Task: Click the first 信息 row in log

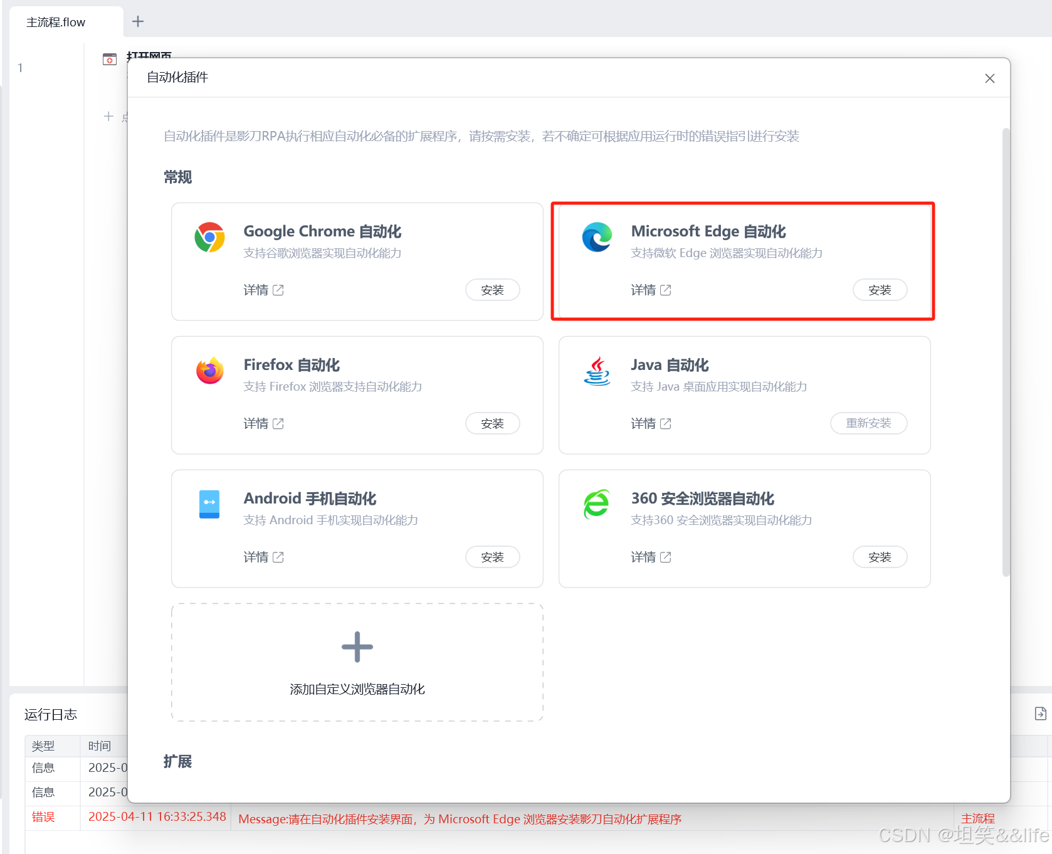Action: click(43, 767)
